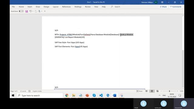
Task: Click the middle participant avatar tile
Action: (164, 104)
